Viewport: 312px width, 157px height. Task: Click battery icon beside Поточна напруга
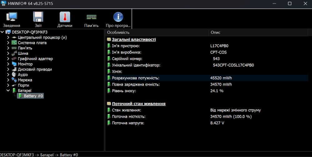pos(109,123)
